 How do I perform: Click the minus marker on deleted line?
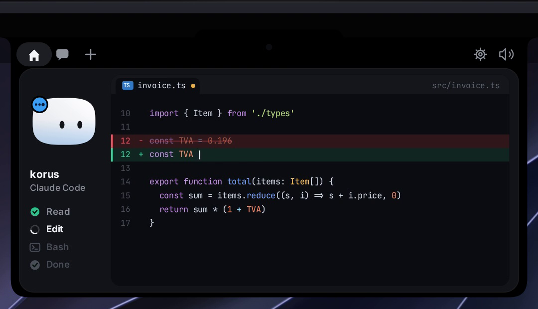140,141
